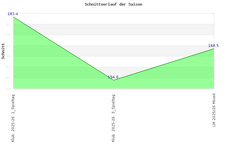Click the lowest point of the line

pyautogui.click(x=113, y=80)
